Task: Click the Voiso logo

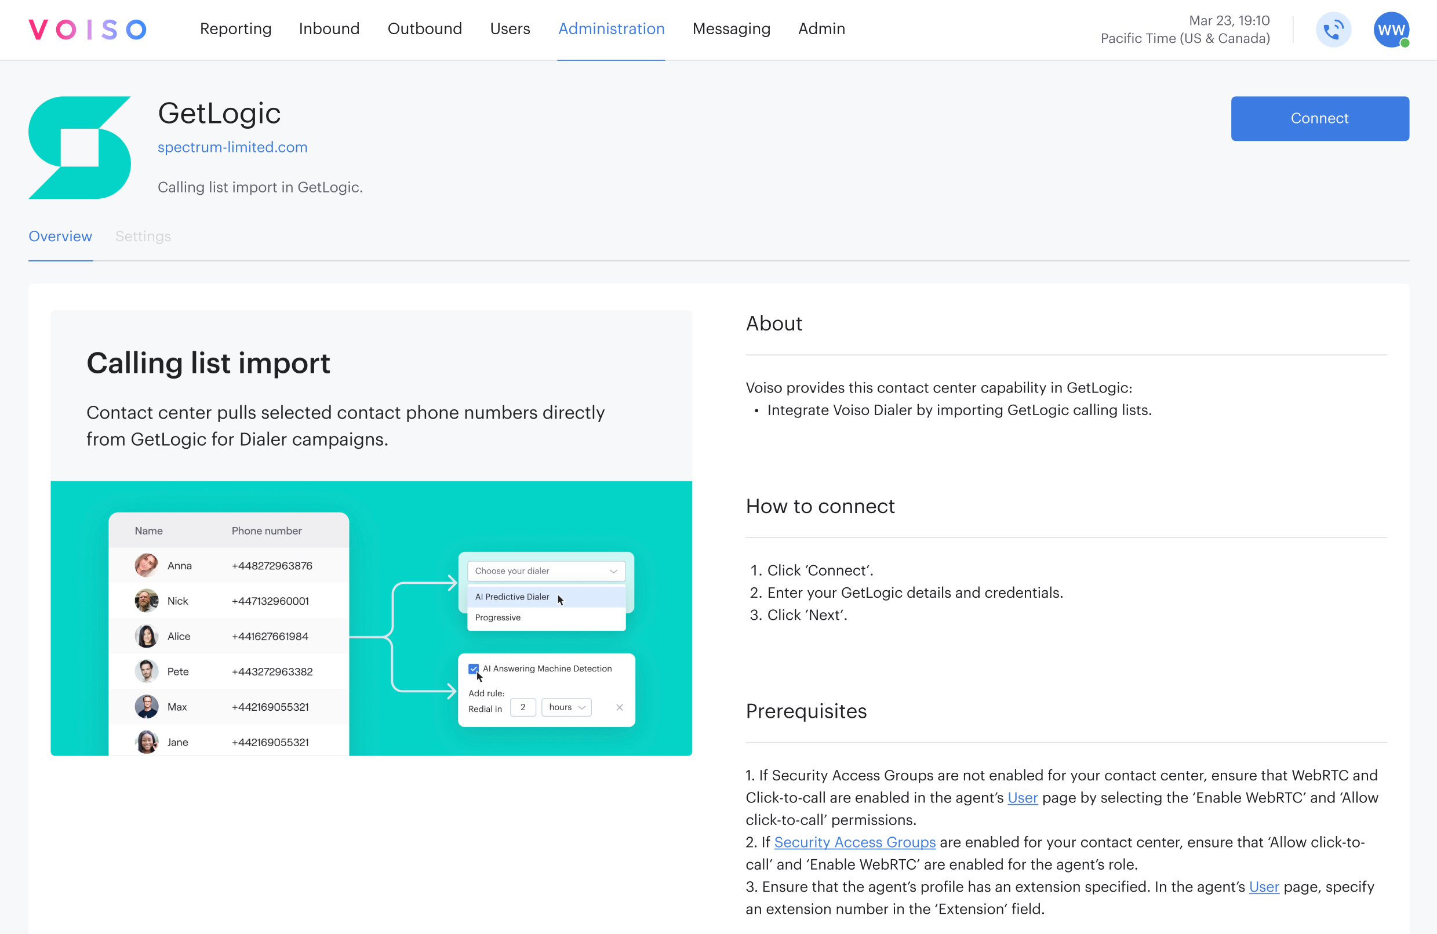Action: tap(88, 29)
